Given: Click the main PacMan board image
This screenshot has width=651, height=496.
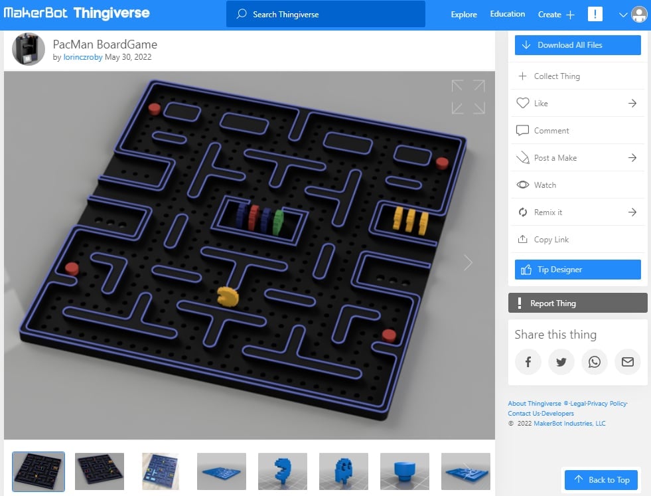Looking at the screenshot, I should click(x=249, y=255).
